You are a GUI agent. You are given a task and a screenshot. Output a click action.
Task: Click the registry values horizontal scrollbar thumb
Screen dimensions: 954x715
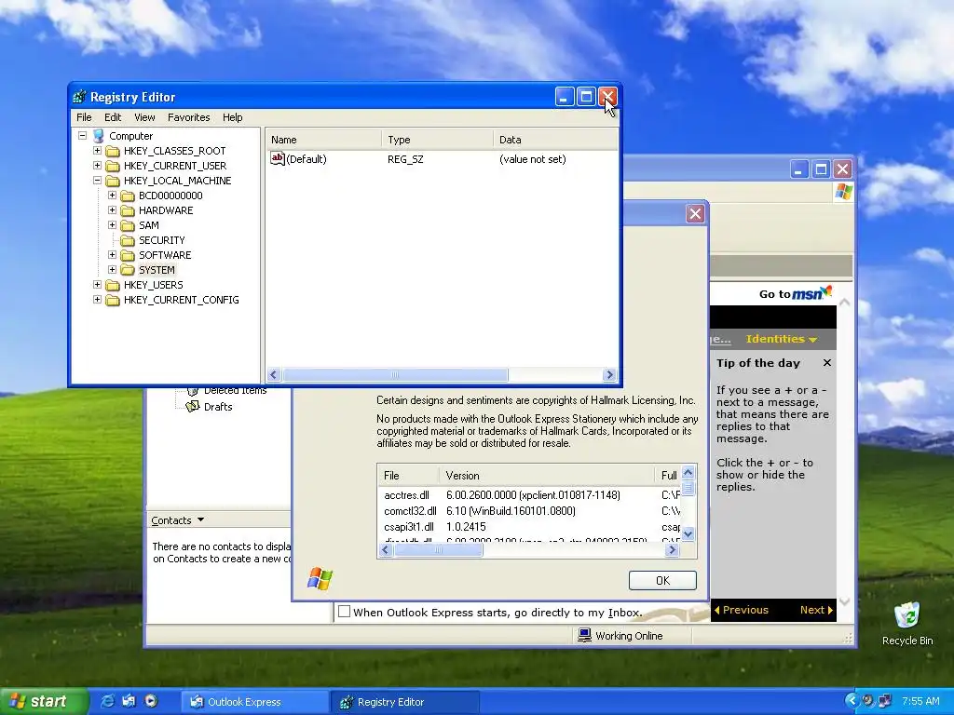[x=395, y=374]
